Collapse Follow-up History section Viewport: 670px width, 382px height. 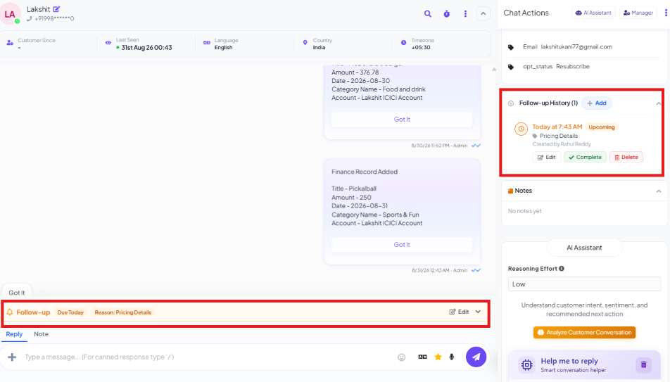[659, 103]
